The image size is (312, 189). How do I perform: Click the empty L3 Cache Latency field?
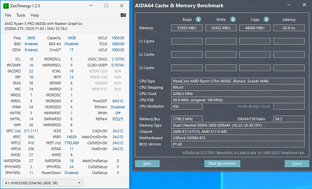tap(289, 68)
